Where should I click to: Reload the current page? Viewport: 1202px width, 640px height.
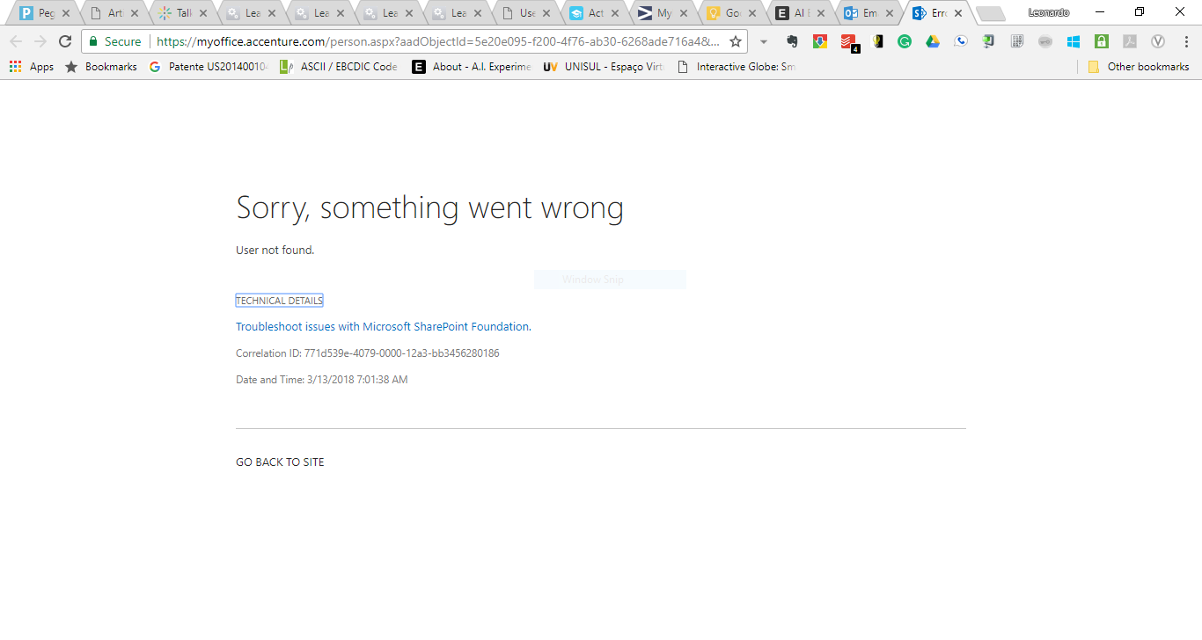[65, 41]
